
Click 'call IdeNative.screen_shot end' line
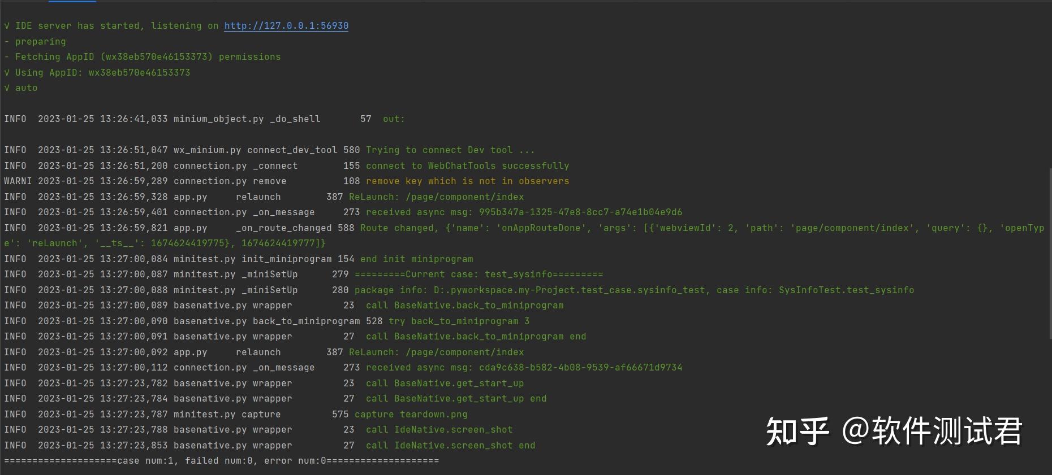click(x=450, y=446)
